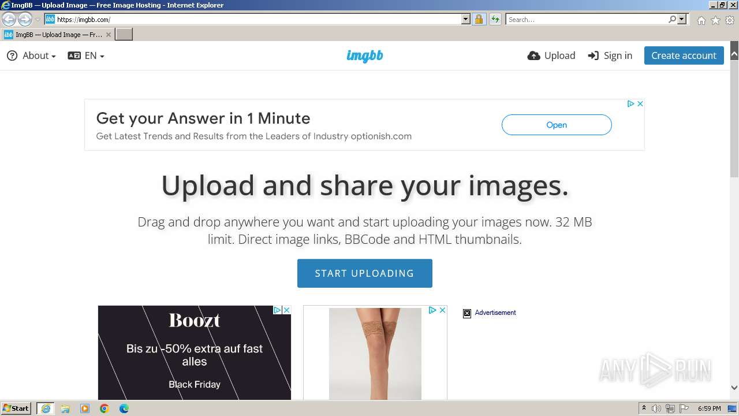739x416 pixels.
Task: Click the Windows Start button
Action: tap(16, 408)
